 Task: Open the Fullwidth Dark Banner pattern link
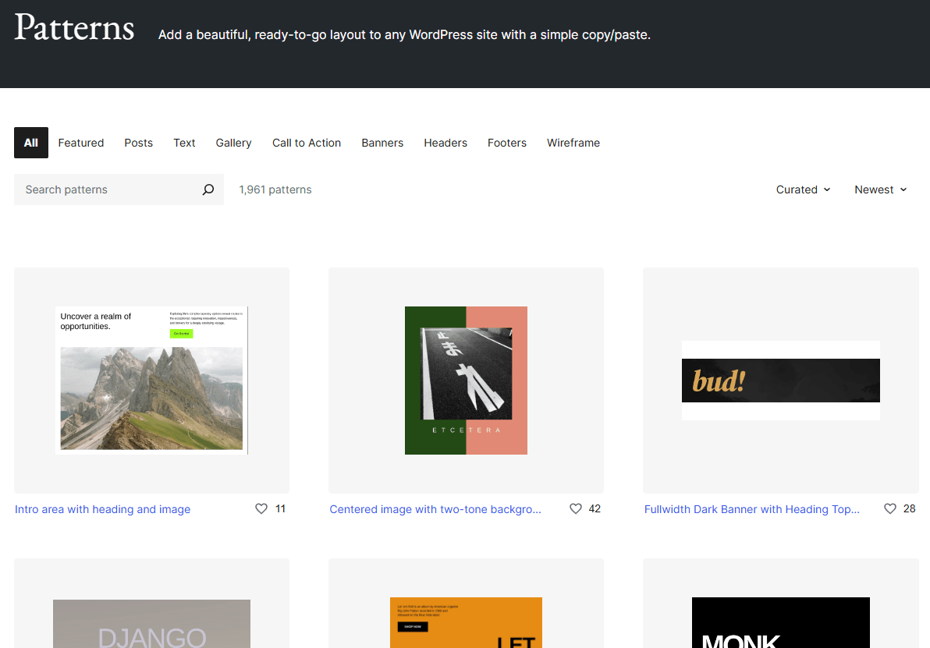pyautogui.click(x=751, y=508)
